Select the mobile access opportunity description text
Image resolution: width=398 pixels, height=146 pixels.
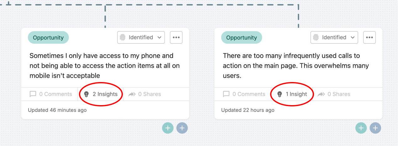tap(105, 66)
